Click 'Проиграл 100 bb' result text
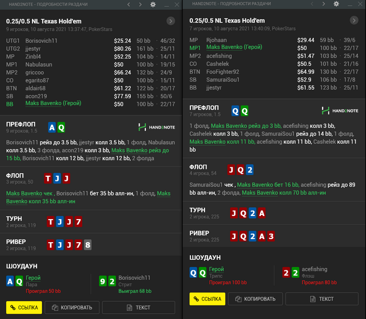Image resolution: width=366 pixels, height=319 pixels. tap(228, 282)
